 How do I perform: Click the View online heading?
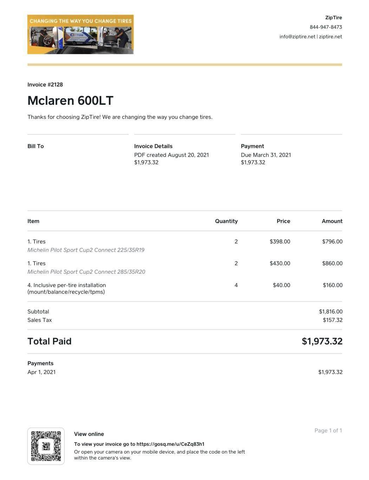(89, 434)
